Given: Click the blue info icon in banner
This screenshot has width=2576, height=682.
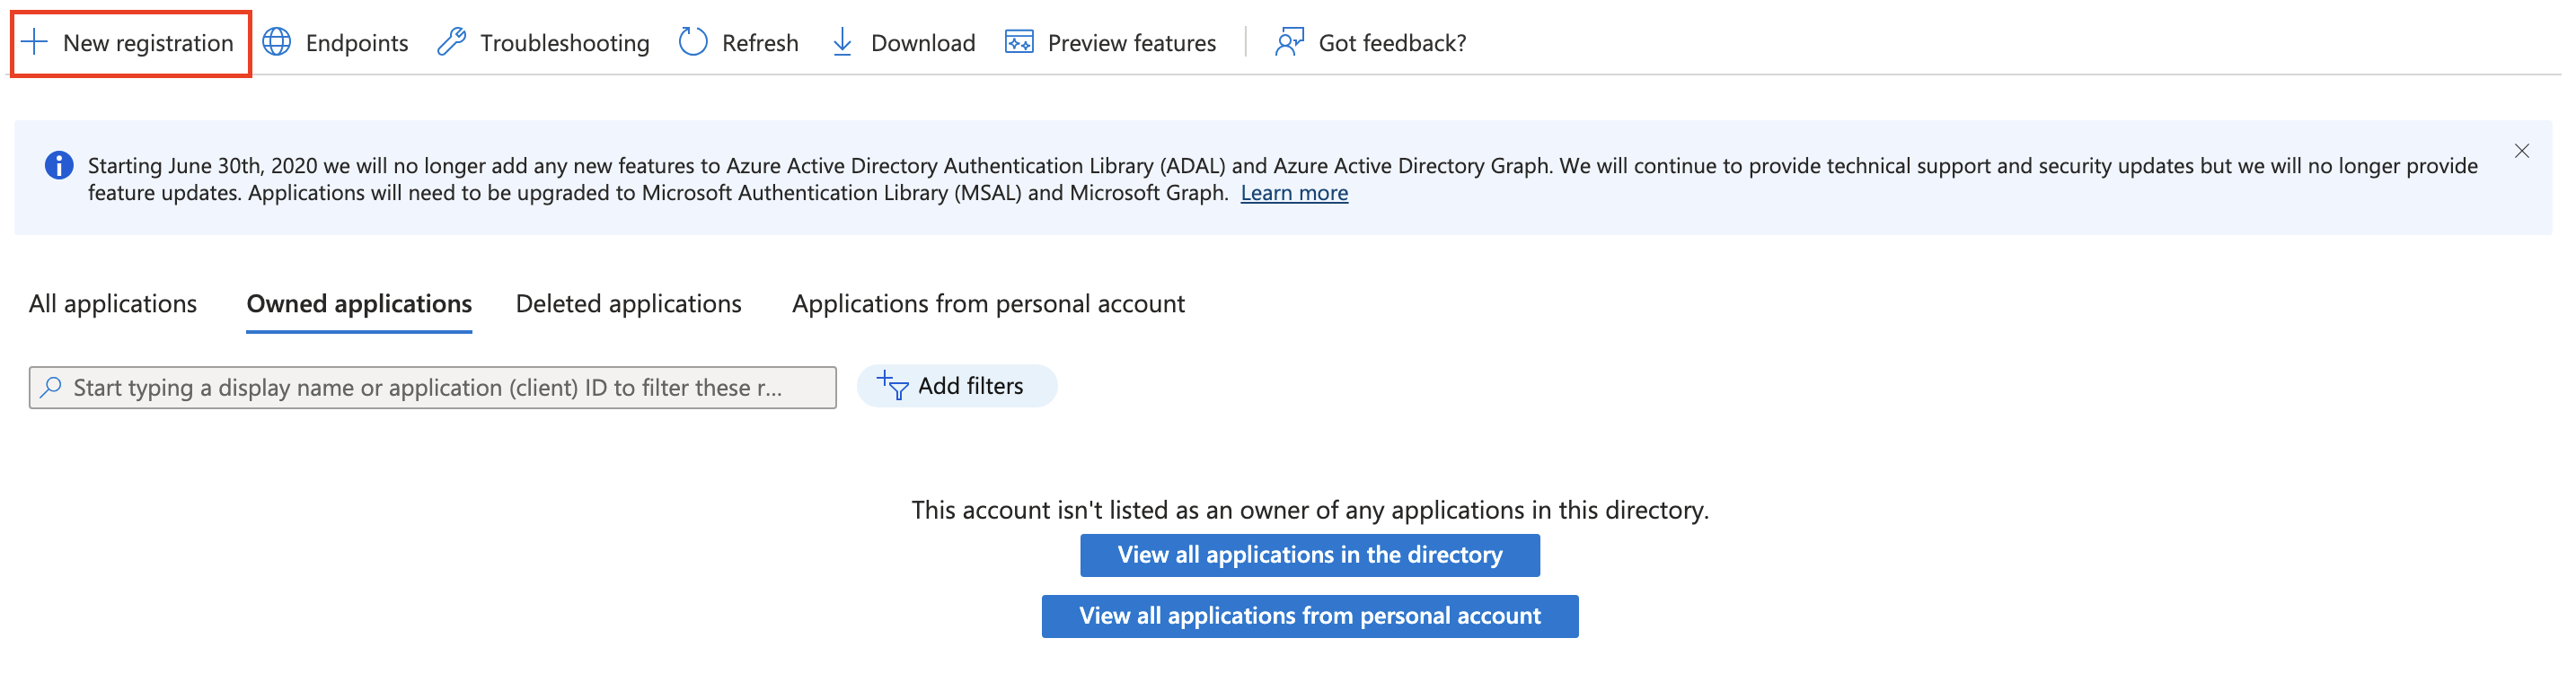Looking at the screenshot, I should click(x=59, y=166).
